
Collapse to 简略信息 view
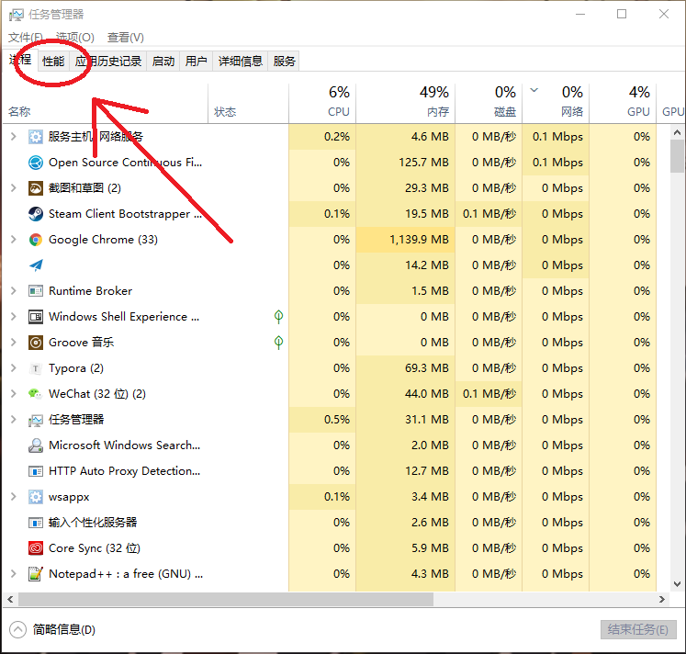click(53, 630)
